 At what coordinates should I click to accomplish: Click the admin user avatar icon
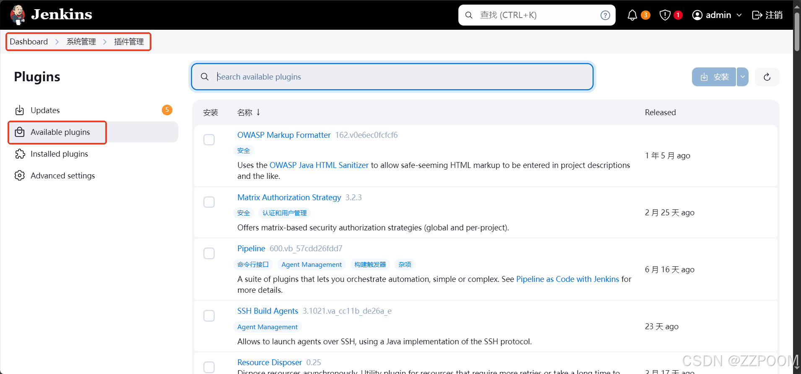(x=697, y=15)
